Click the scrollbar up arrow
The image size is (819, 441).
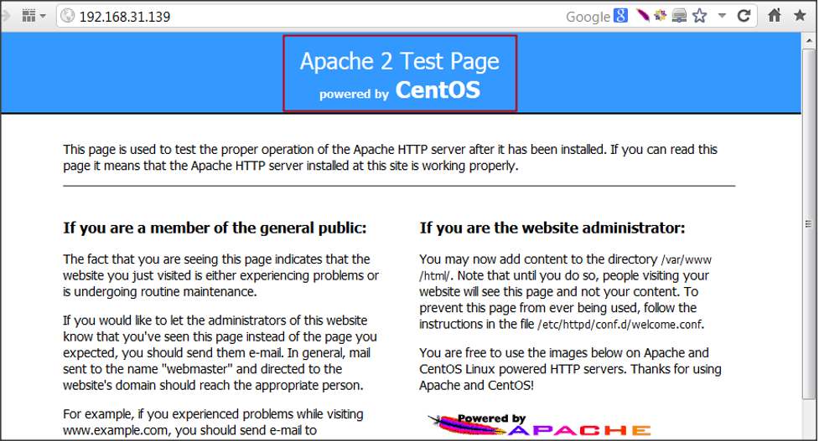pyautogui.click(x=810, y=40)
